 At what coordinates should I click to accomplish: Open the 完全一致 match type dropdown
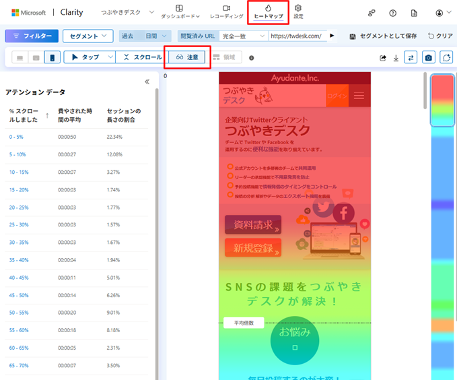click(x=244, y=36)
